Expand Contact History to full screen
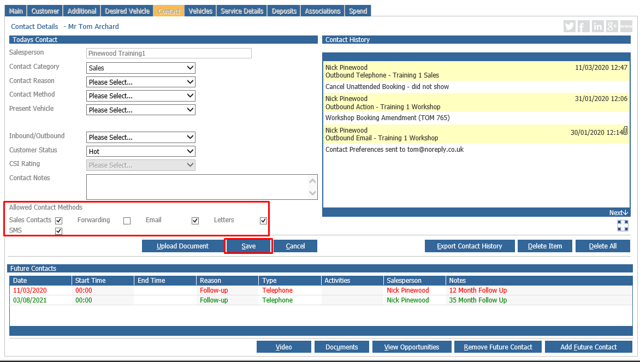 [623, 225]
